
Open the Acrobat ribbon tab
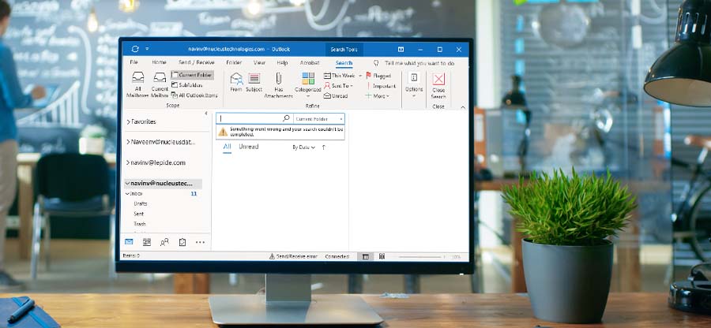click(x=310, y=62)
